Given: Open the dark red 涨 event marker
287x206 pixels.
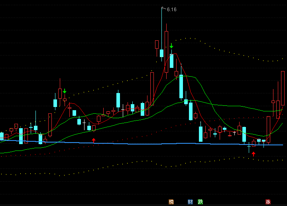Looking at the screenshot, I should tap(268, 202).
